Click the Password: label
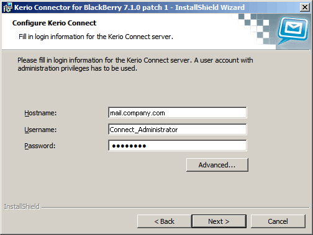313x235 pixels. (40, 146)
